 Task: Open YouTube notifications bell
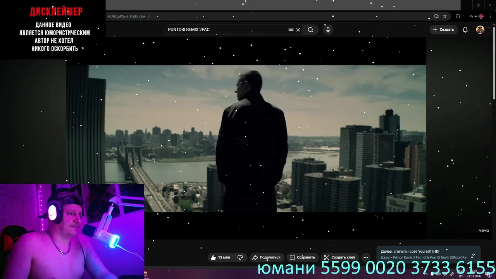click(x=465, y=29)
